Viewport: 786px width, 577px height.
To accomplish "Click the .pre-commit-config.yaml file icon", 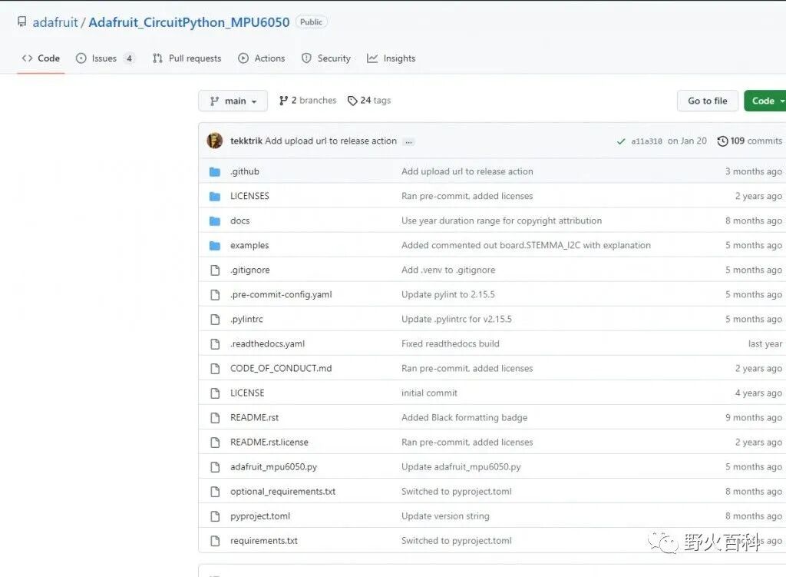I will click(x=215, y=294).
